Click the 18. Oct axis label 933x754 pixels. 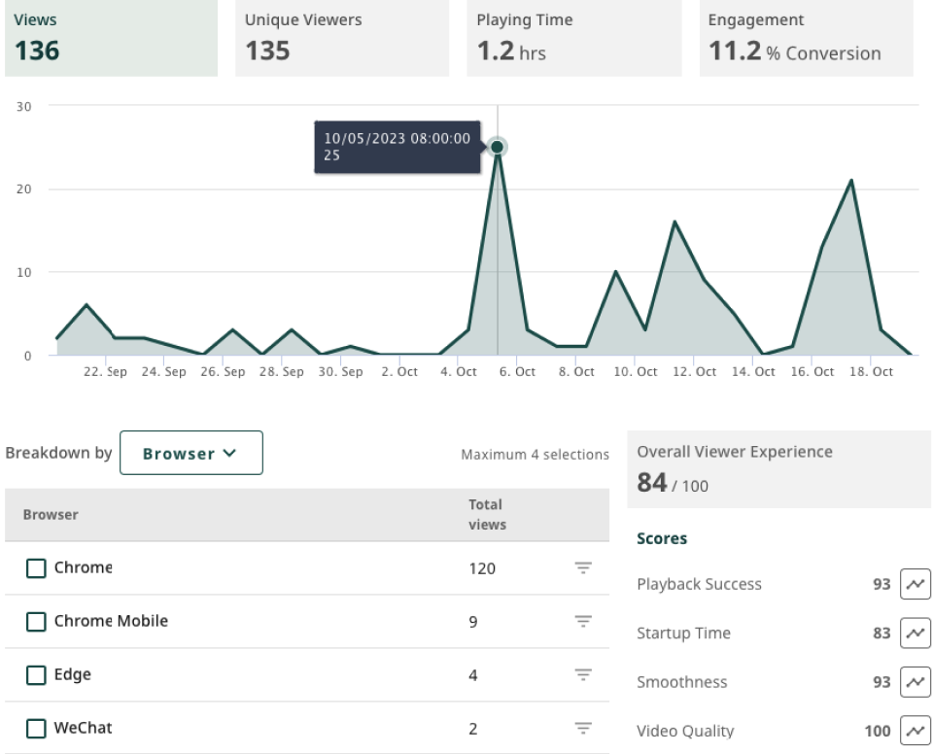(871, 372)
